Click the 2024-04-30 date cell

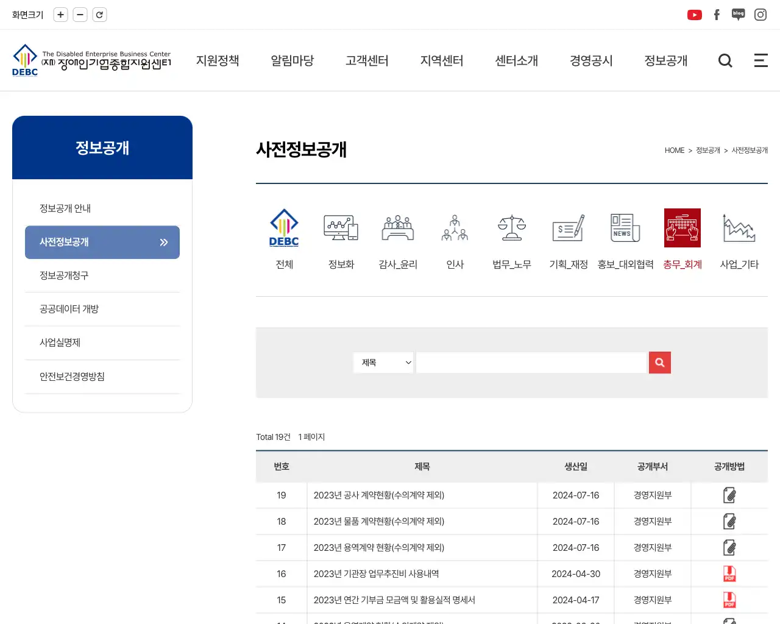tap(576, 574)
